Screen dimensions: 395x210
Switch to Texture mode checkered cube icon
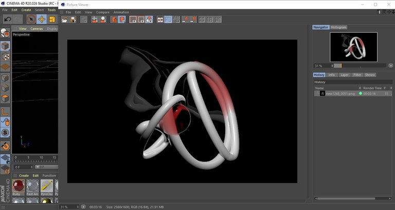click(5, 56)
